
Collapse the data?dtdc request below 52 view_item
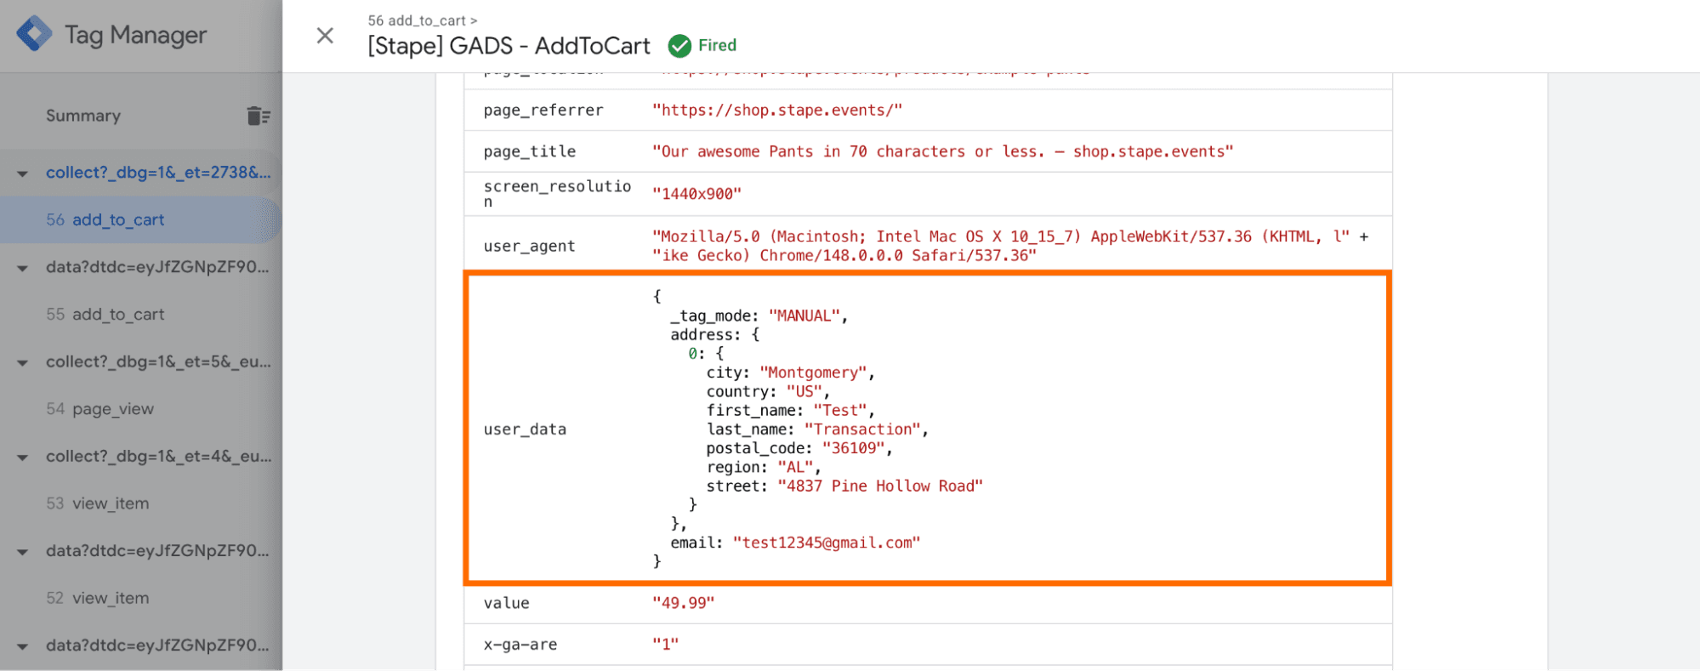(23, 646)
